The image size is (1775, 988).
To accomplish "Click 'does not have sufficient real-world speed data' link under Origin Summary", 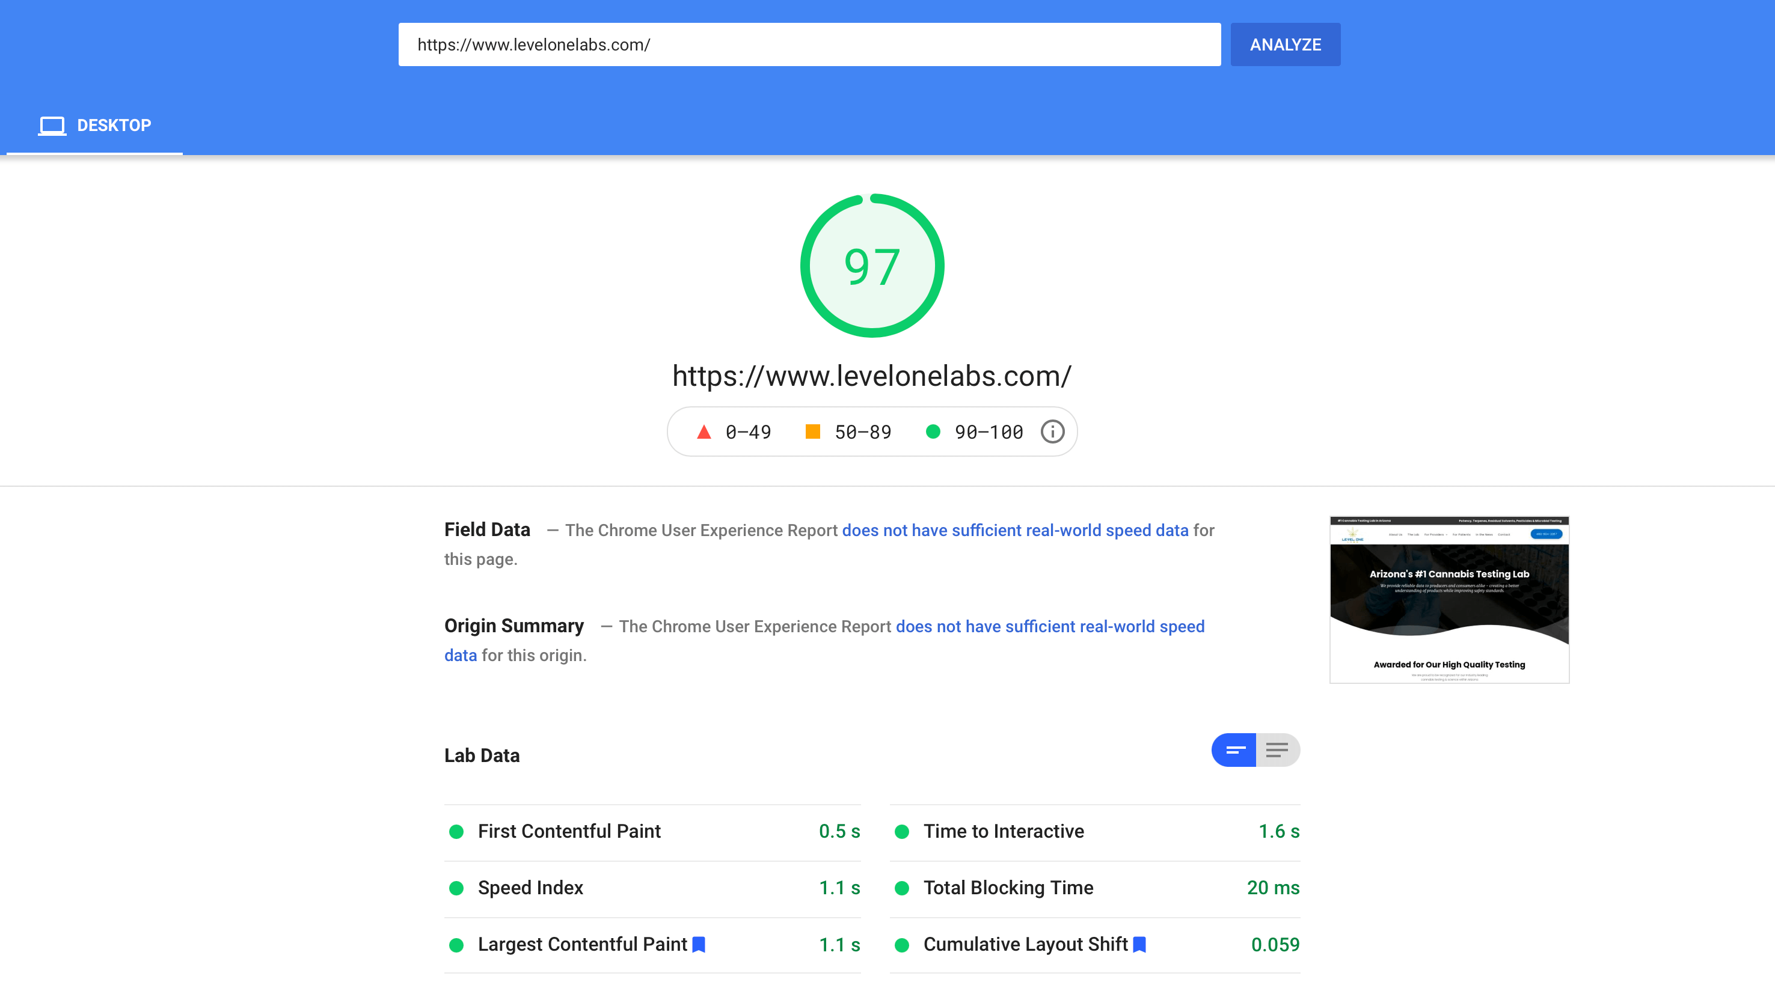I will [1049, 627].
